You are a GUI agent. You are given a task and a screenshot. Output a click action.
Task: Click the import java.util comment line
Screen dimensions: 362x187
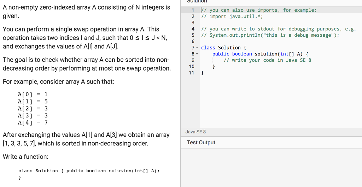[232, 16]
